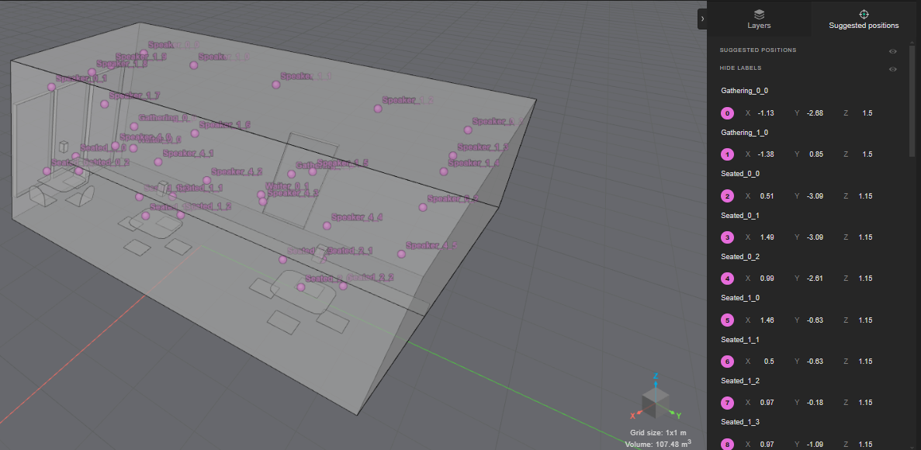Image resolution: width=921 pixels, height=450 pixels.
Task: Click the Gathering_1_0 label in the panel
Action: (x=744, y=133)
